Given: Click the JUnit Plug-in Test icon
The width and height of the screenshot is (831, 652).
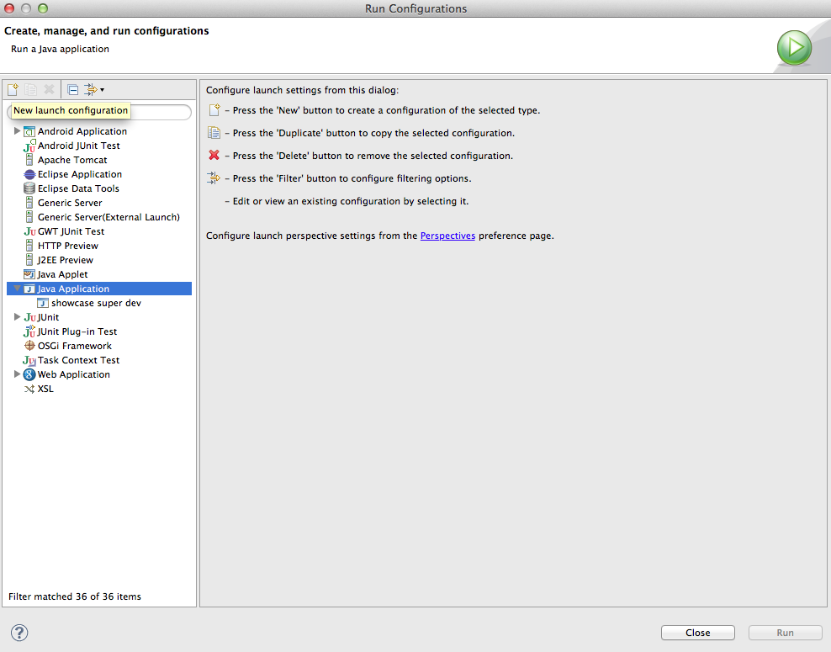Looking at the screenshot, I should tap(29, 331).
